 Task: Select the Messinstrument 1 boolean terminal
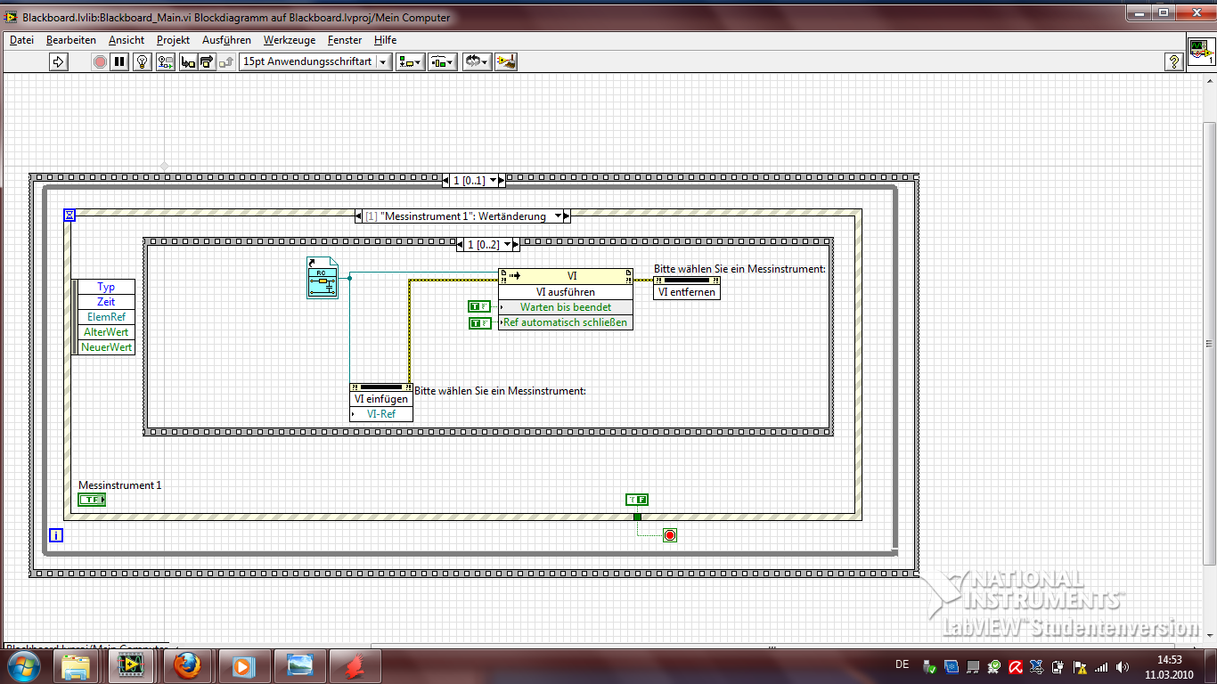coord(92,500)
